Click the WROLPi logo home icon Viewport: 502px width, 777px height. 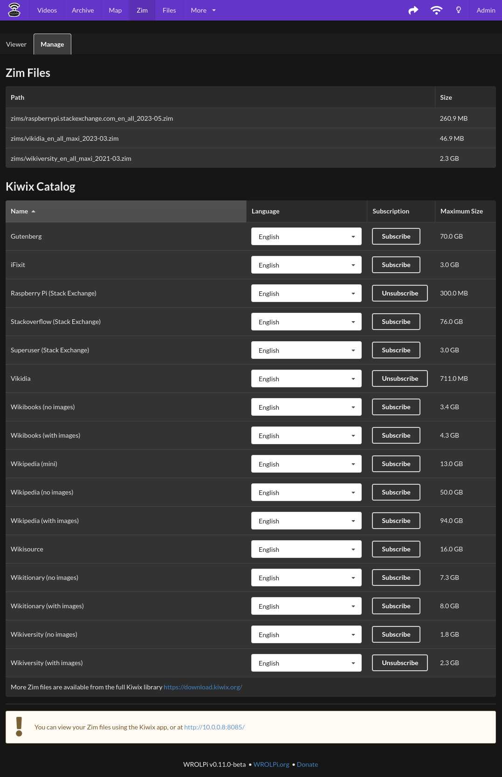[x=14, y=10]
